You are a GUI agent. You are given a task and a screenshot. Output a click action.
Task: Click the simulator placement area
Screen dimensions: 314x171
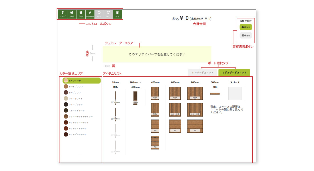tap(157, 54)
